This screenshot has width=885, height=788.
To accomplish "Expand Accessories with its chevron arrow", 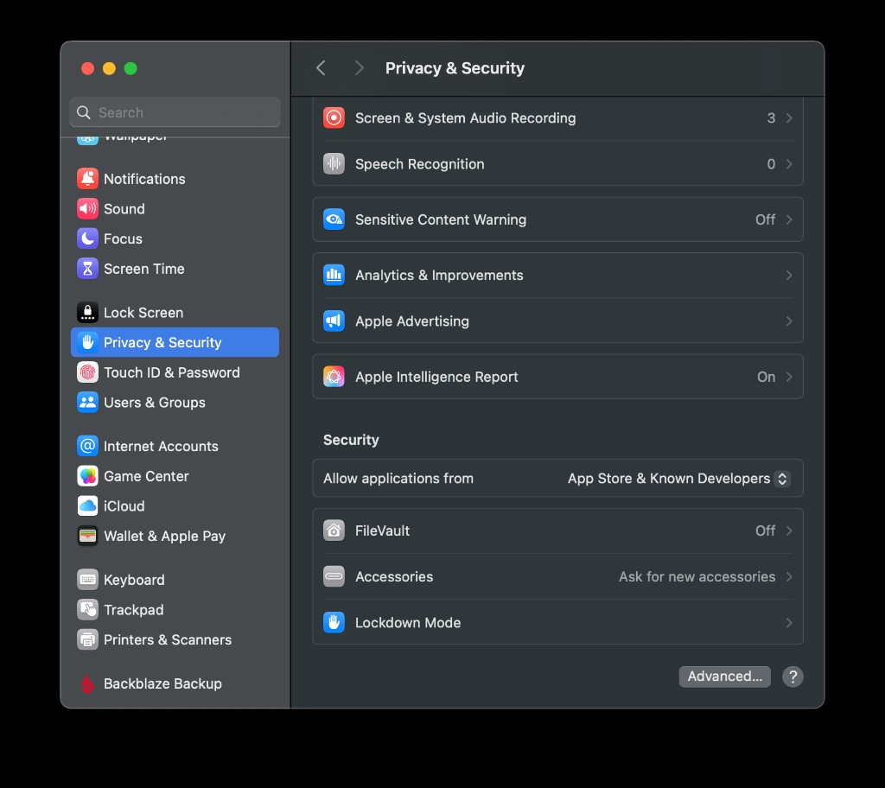I will pos(788,577).
